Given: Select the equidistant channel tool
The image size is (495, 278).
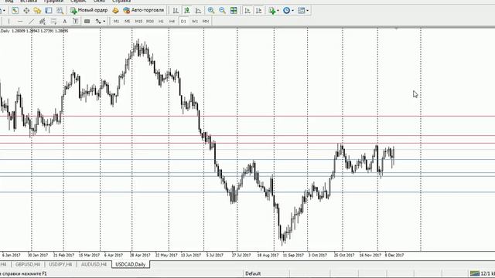Looking at the screenshot, I should (x=43, y=21).
